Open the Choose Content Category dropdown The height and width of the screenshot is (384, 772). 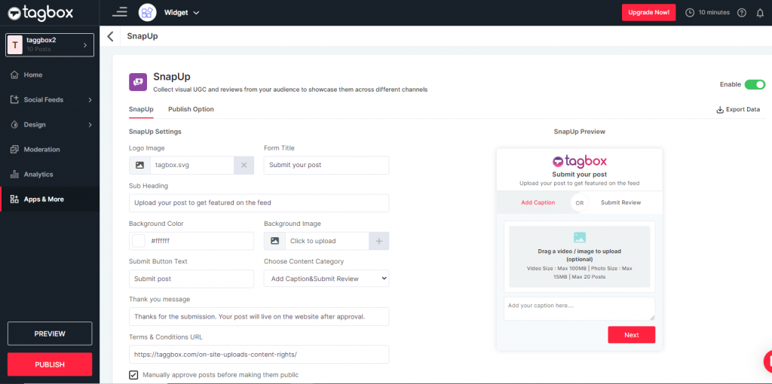pyautogui.click(x=326, y=279)
